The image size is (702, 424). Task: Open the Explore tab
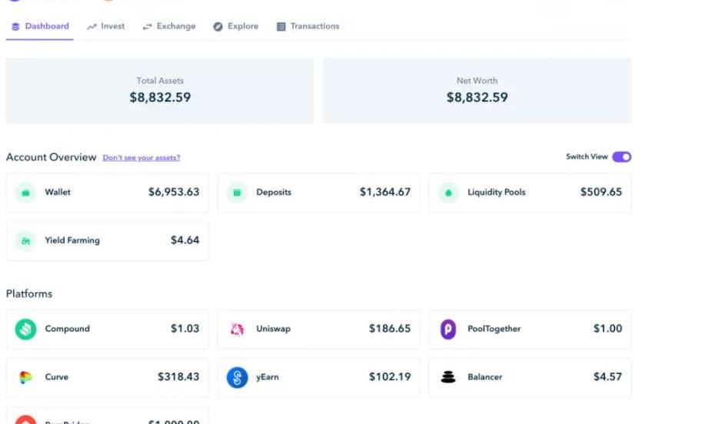click(236, 26)
